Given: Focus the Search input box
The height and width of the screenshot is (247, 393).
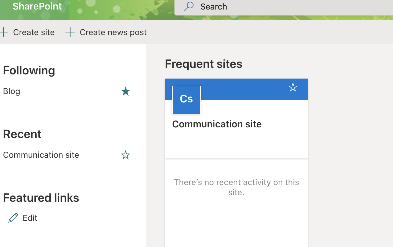Looking at the screenshot, I should coord(283,7).
